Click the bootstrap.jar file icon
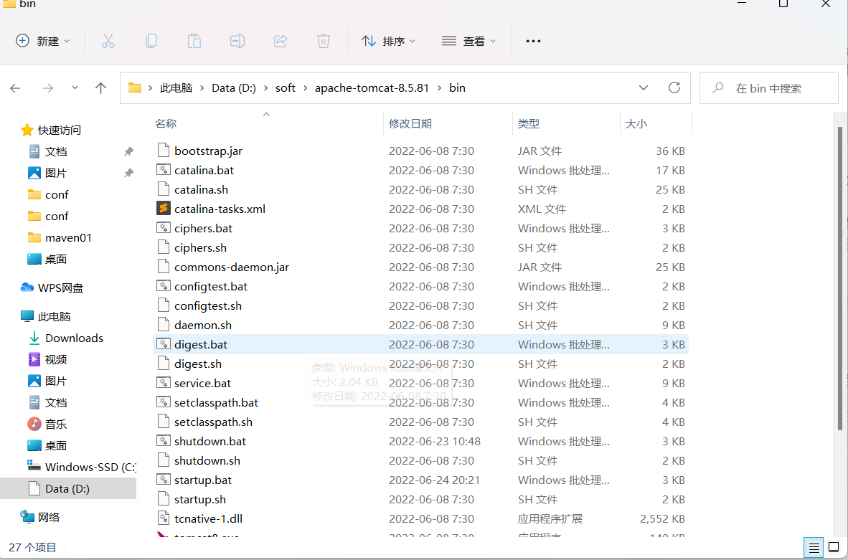 point(164,151)
